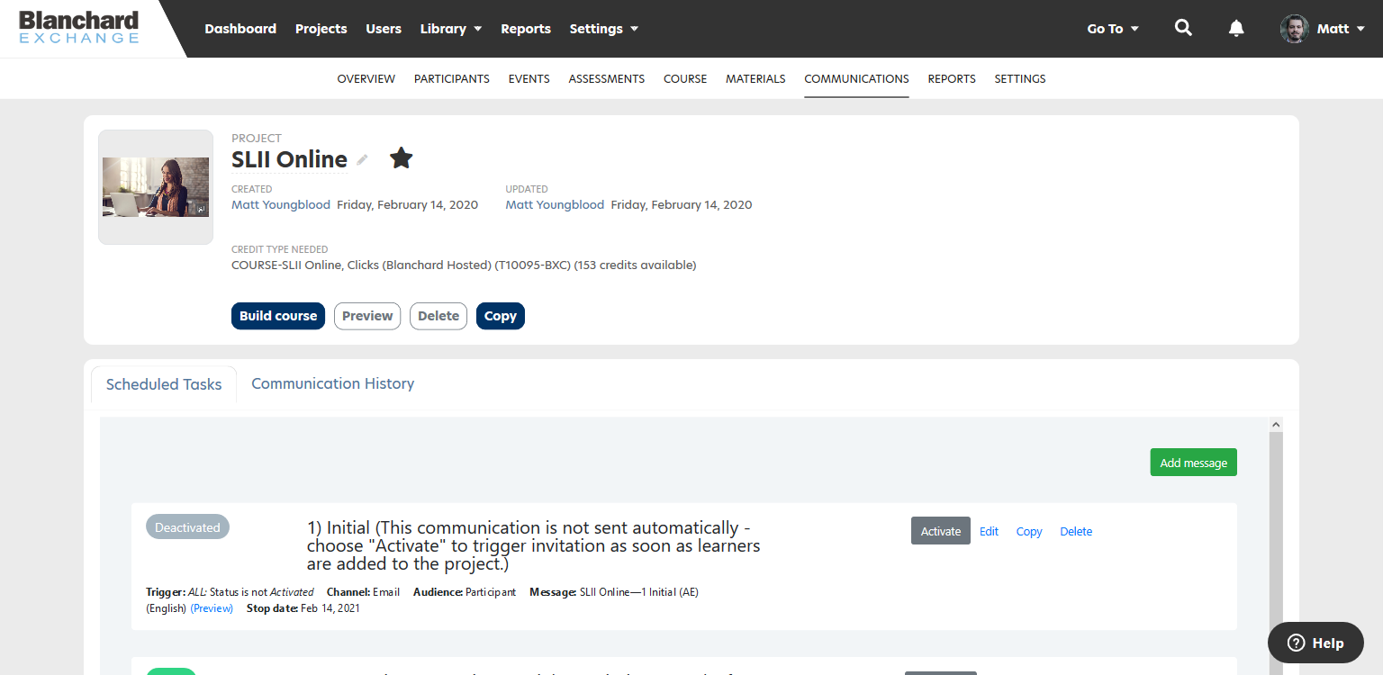Toggle the favorite star for SLII Online
Image resolution: width=1383 pixels, height=675 pixels.
402,159
